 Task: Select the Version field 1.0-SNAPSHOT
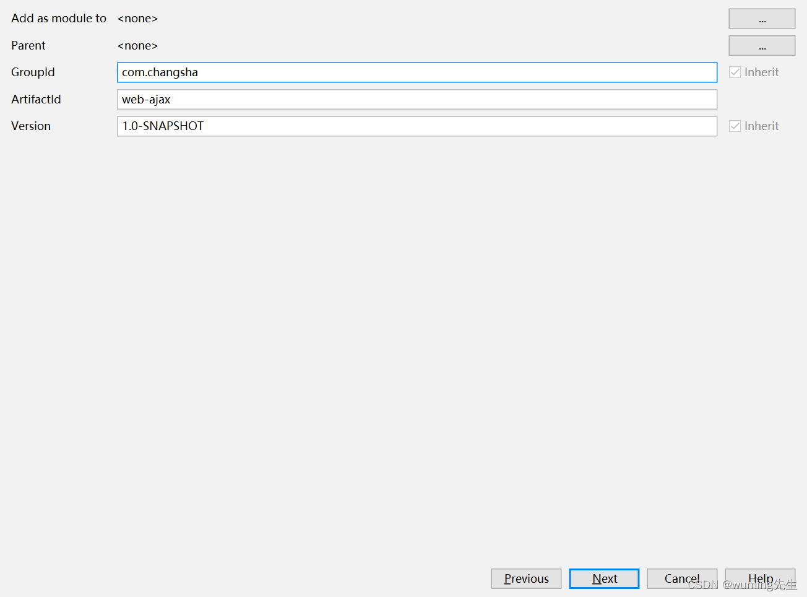tap(417, 126)
